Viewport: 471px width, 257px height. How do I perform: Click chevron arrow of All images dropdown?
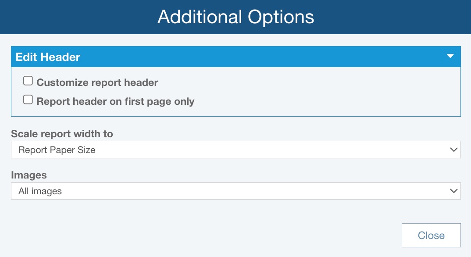[453, 191]
